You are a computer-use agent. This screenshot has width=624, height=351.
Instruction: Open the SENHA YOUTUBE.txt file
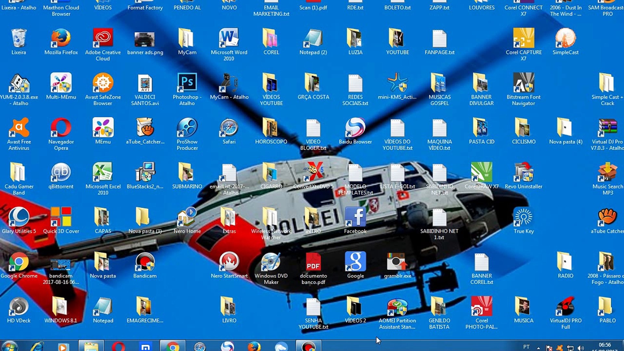(313, 307)
